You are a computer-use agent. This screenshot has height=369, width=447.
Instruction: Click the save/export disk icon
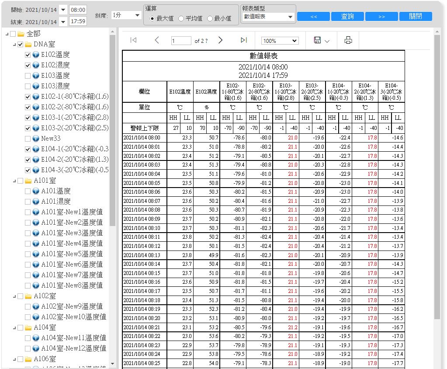pyautogui.click(x=317, y=40)
